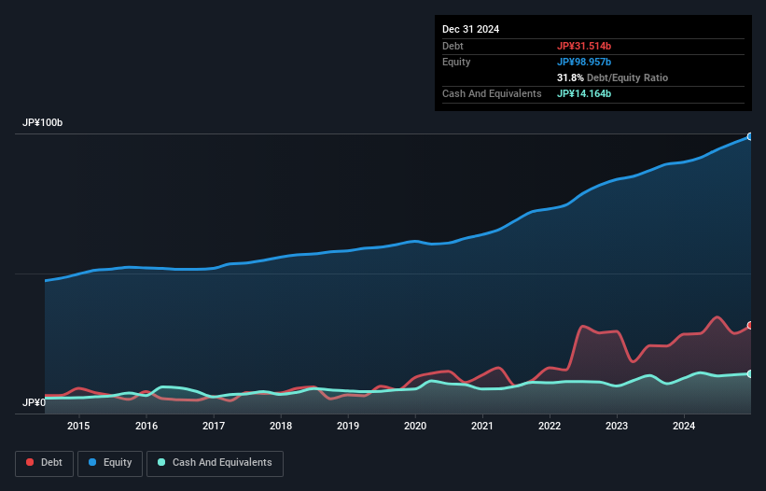766x491 pixels.
Task: Click the Dec 31 2024 tooltip date
Action: (470, 29)
